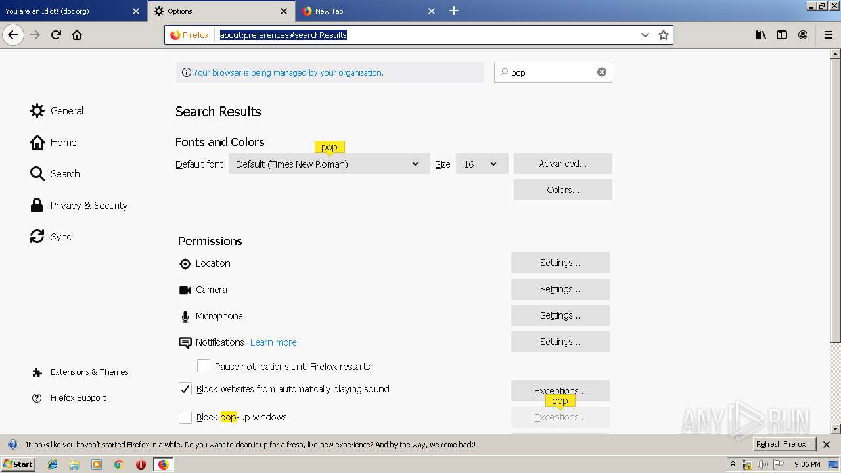This screenshot has height=473, width=841.
Task: Open Location permission Settings
Action: (560, 263)
